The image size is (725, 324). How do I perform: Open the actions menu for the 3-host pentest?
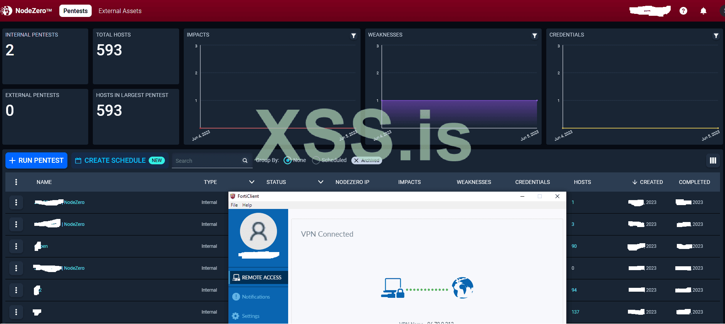pos(16,224)
